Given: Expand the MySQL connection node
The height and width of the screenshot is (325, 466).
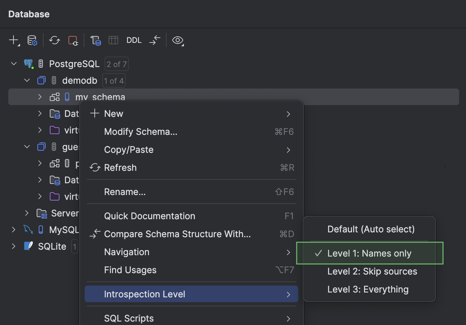Looking at the screenshot, I should pos(13,229).
